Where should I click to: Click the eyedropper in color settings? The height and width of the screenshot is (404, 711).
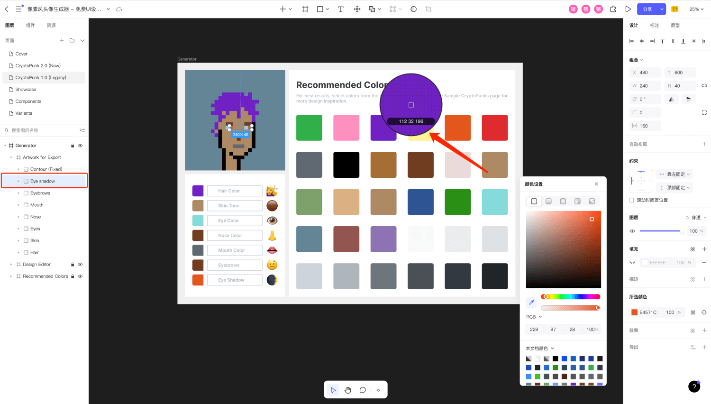[531, 303]
